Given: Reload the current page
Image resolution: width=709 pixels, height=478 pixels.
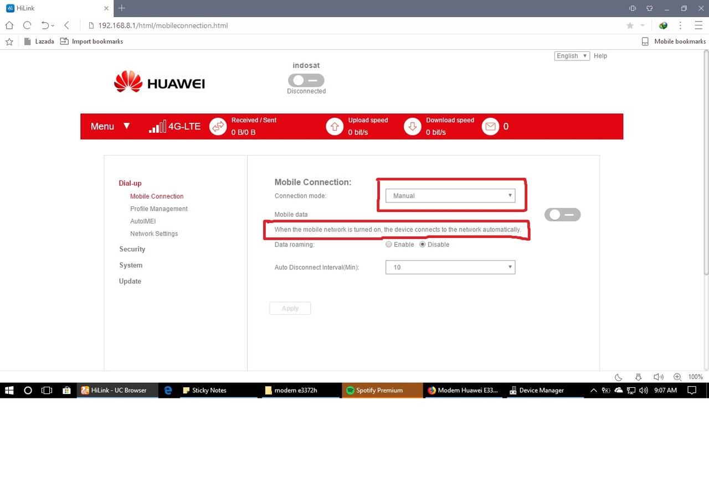Looking at the screenshot, I should pyautogui.click(x=27, y=25).
